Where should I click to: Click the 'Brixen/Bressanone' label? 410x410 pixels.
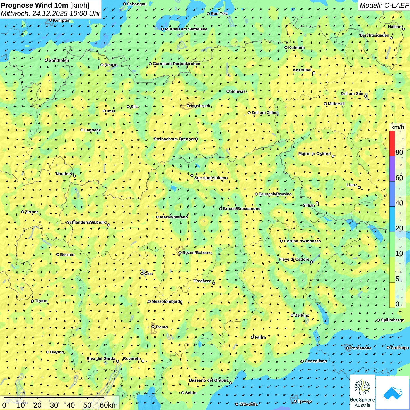(x=242, y=209)
